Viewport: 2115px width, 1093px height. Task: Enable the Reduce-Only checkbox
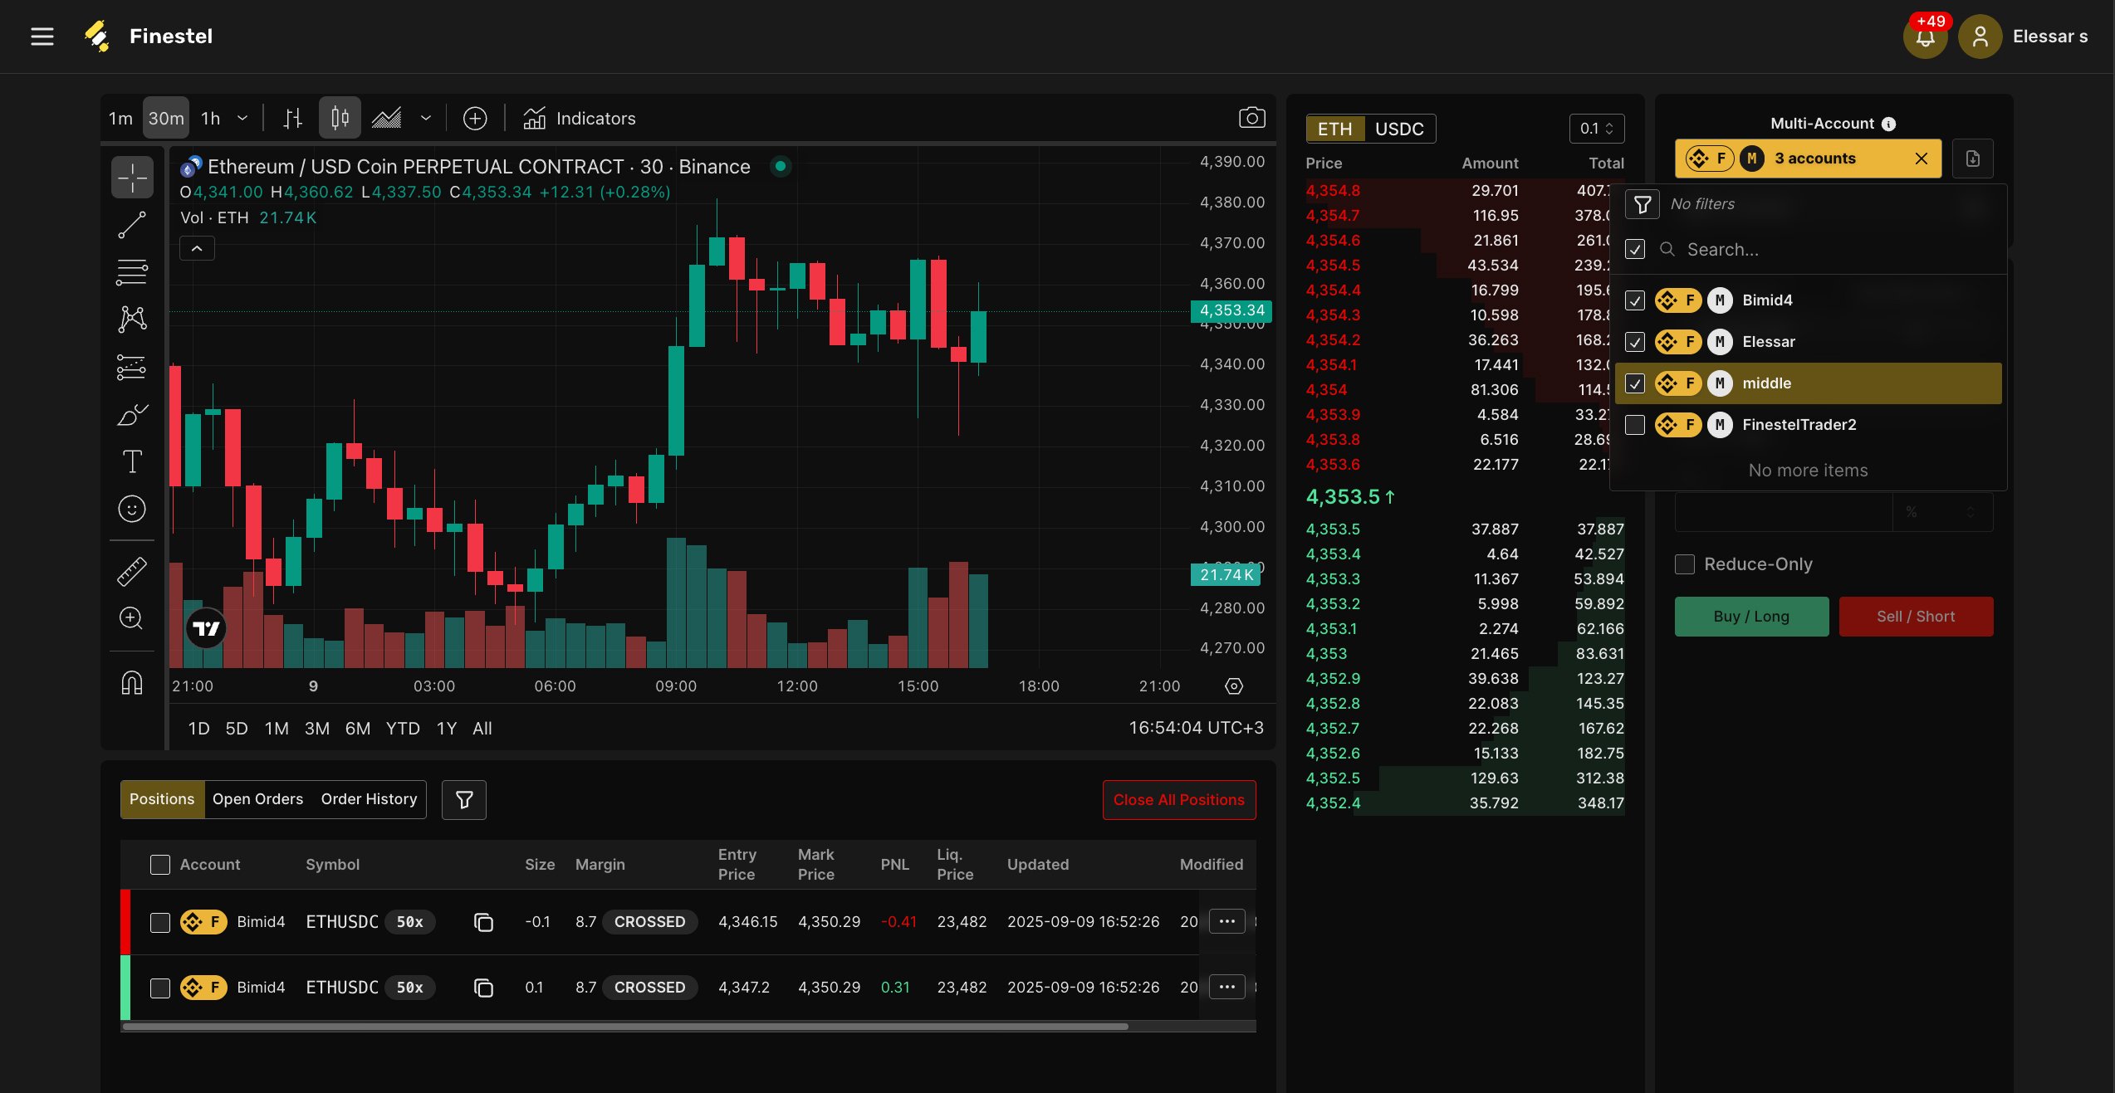point(1685,564)
